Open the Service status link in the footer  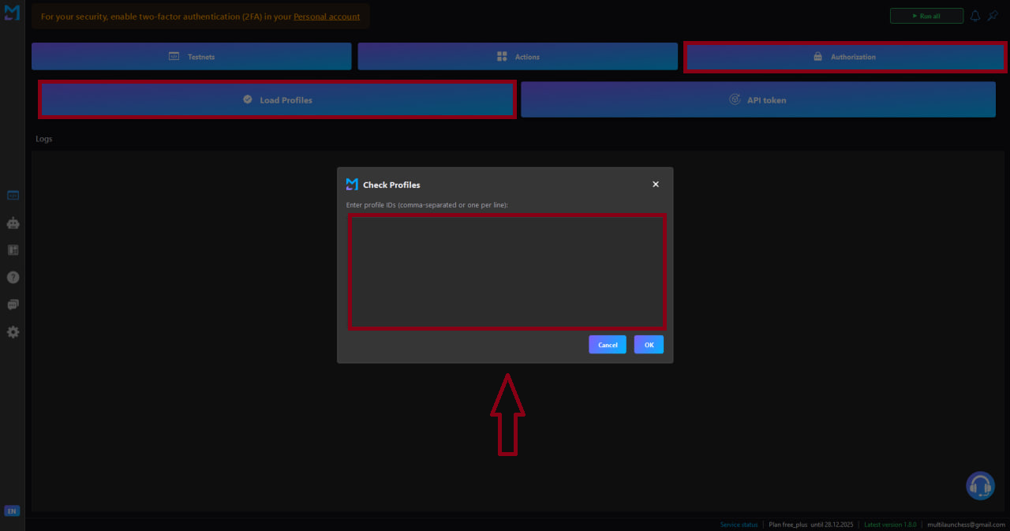click(x=739, y=524)
